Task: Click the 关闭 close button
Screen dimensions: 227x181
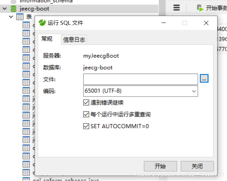Action: click(197, 166)
